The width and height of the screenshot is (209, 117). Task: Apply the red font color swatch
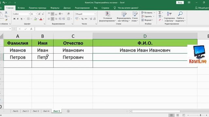click(41, 19)
